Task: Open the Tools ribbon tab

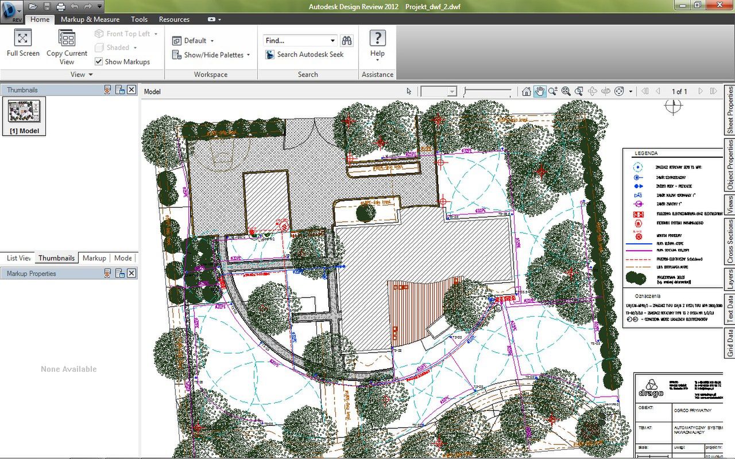Action: (x=139, y=19)
